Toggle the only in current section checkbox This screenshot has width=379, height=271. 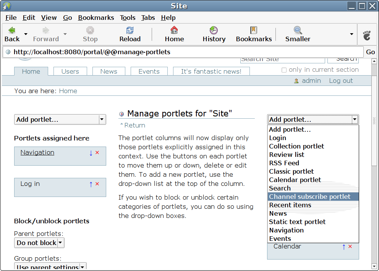(x=284, y=70)
